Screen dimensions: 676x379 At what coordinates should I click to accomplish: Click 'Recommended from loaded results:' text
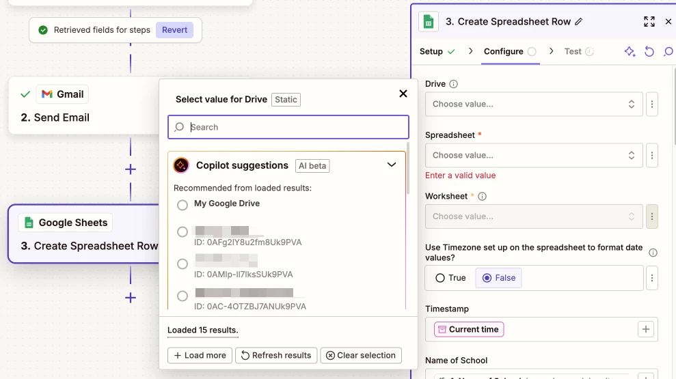[242, 188]
